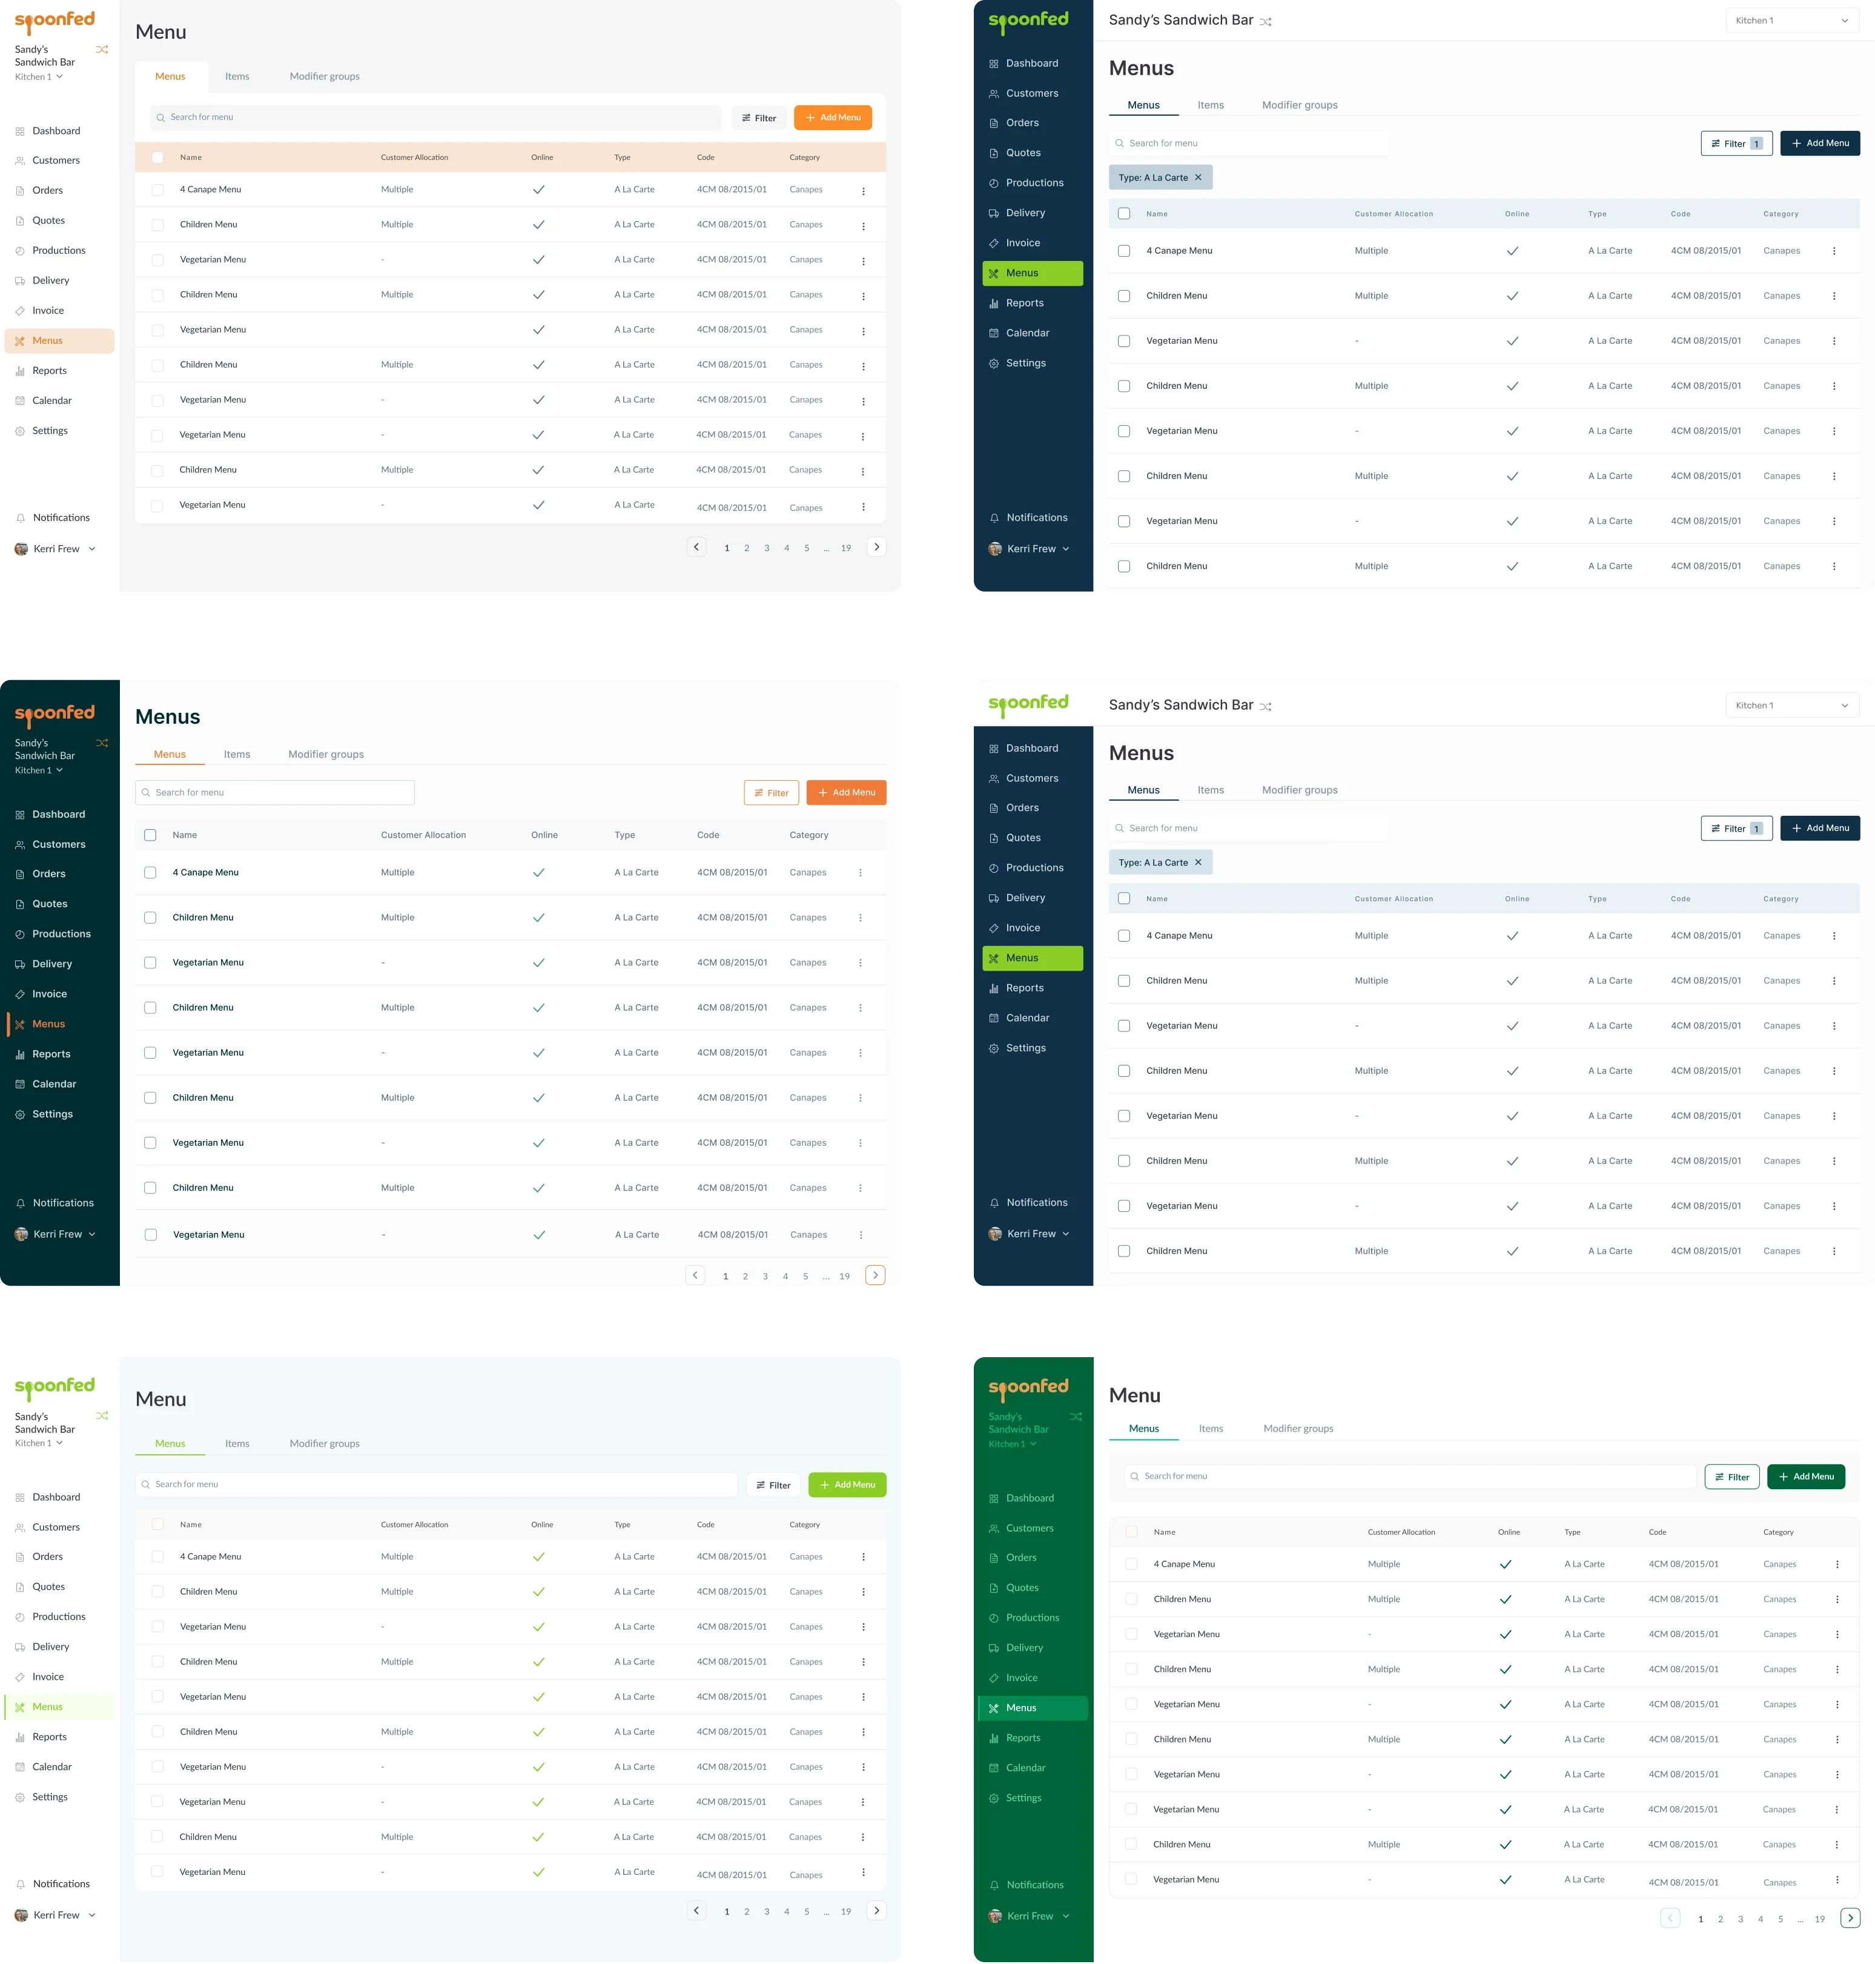Open Calendar in white sidebar with green logo

(52, 1767)
